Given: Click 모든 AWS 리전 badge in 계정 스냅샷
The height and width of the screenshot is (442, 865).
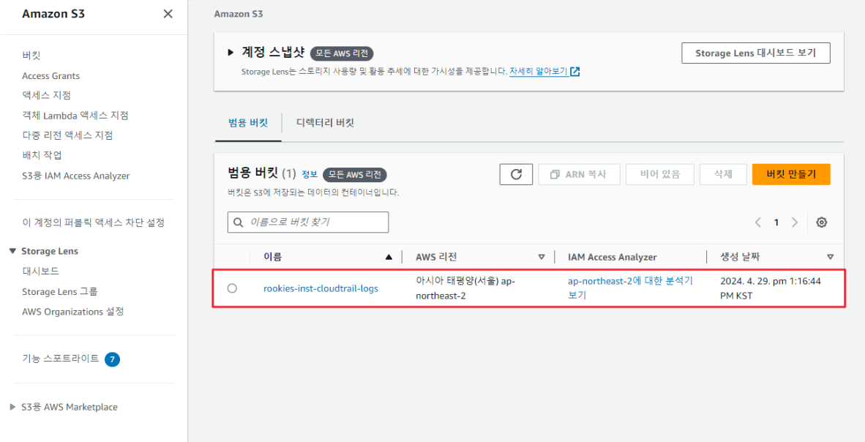Looking at the screenshot, I should [x=342, y=53].
